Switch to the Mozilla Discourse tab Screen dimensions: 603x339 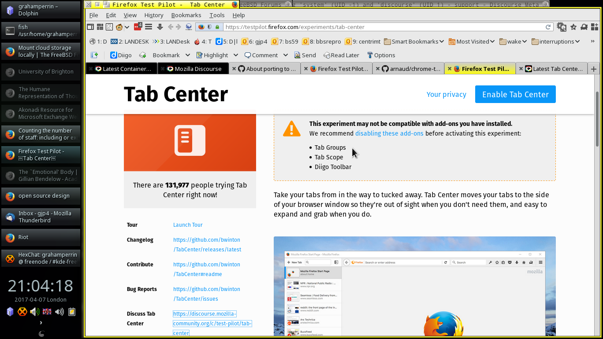coord(194,69)
